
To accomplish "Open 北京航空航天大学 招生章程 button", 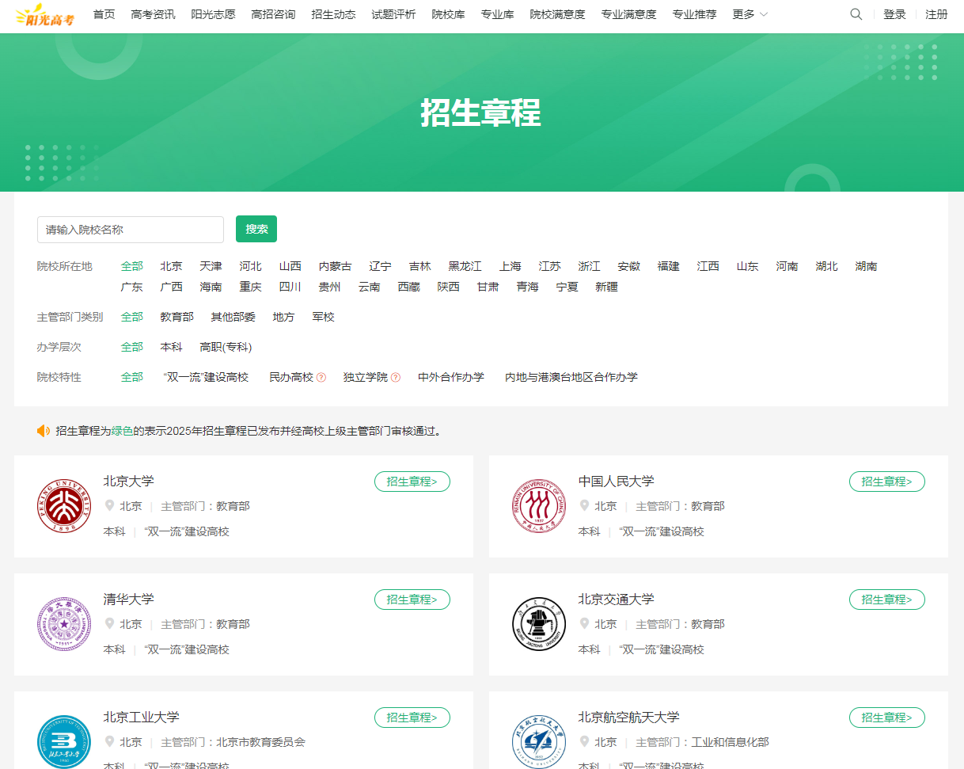I will (887, 718).
